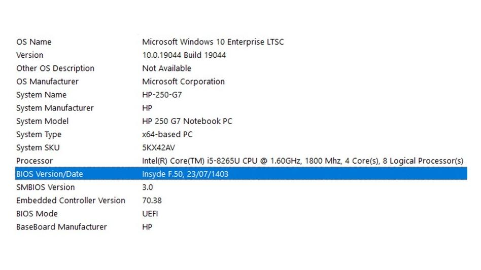Select the System Name entry
The width and height of the screenshot is (481, 270).
point(41,95)
